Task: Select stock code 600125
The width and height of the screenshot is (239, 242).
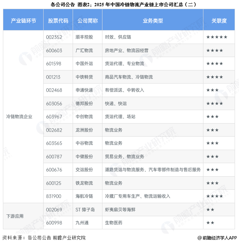Action: click(x=53, y=183)
